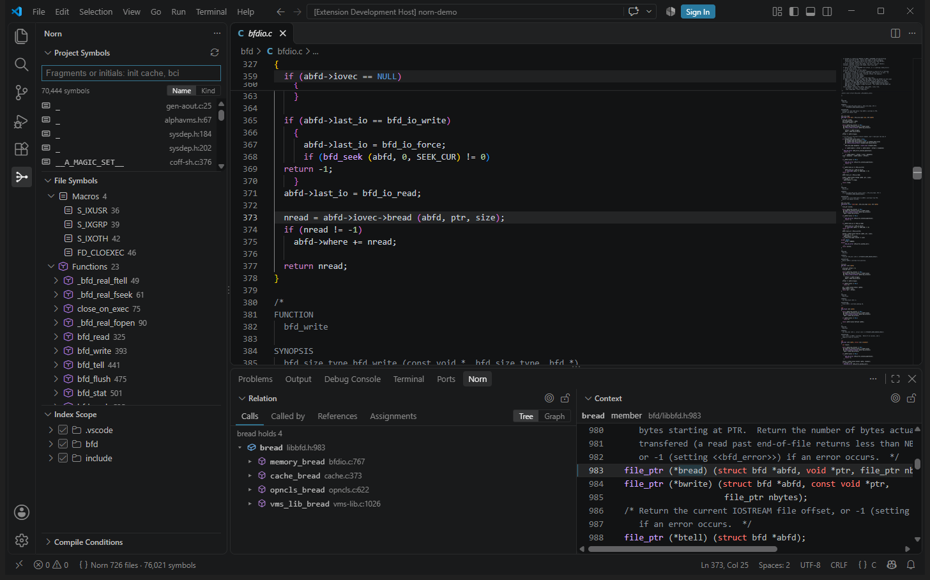Click the Norn panel more actions ellipsis
This screenshot has width=930, height=580.
pos(217,33)
